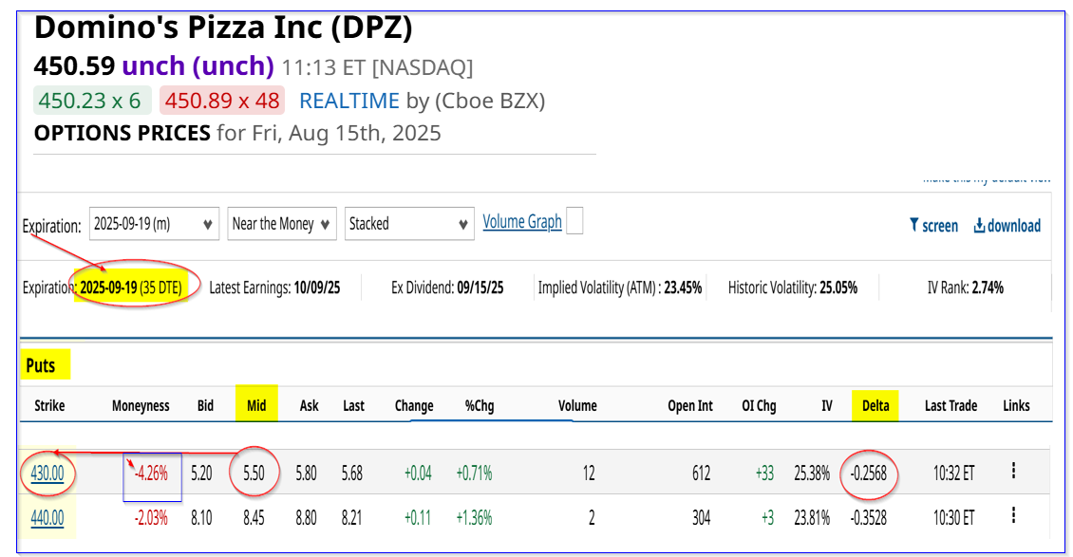Select the +1.36% change cell

[x=474, y=518]
